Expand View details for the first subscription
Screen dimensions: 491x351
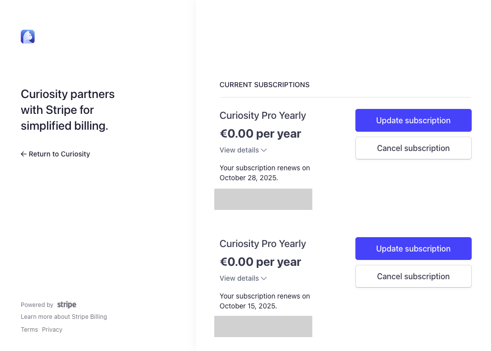(240, 150)
